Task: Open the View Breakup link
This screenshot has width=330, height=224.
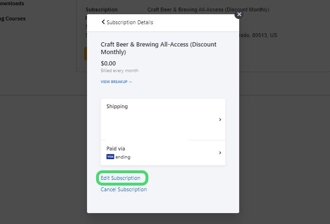Action: pyautogui.click(x=116, y=82)
